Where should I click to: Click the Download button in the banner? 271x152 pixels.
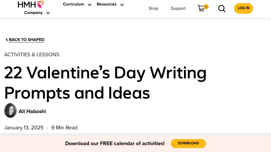click(x=188, y=144)
